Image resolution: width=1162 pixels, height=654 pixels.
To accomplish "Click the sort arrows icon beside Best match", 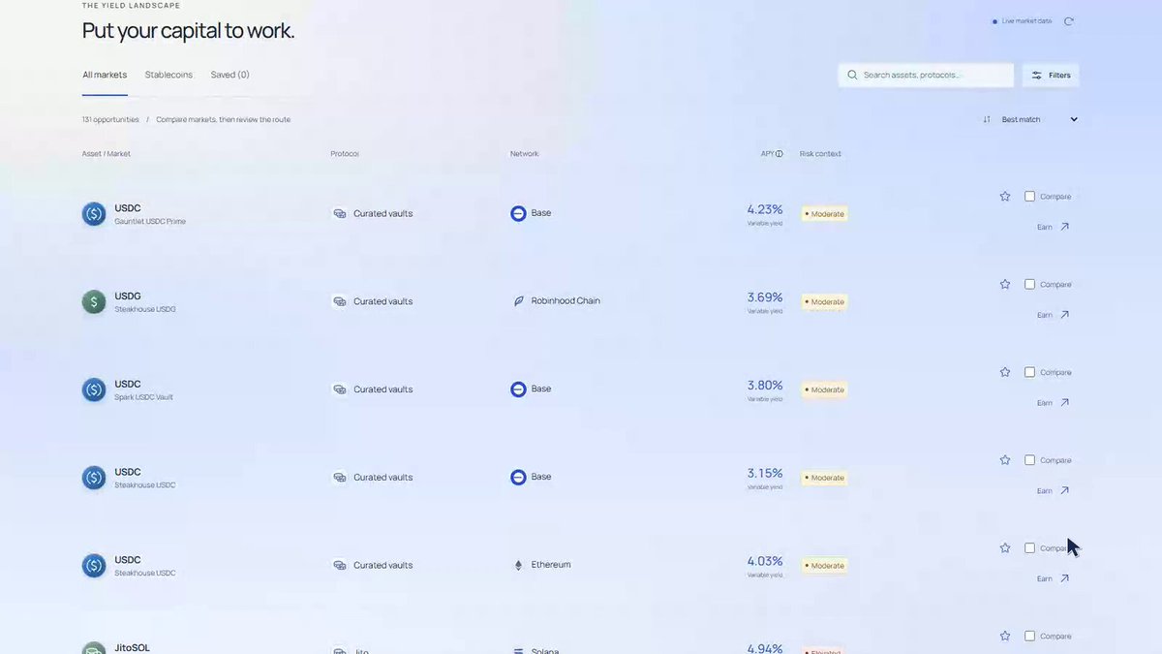I will [987, 119].
